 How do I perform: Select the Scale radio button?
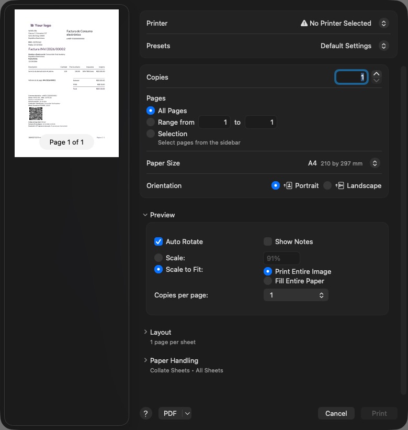[158, 258]
